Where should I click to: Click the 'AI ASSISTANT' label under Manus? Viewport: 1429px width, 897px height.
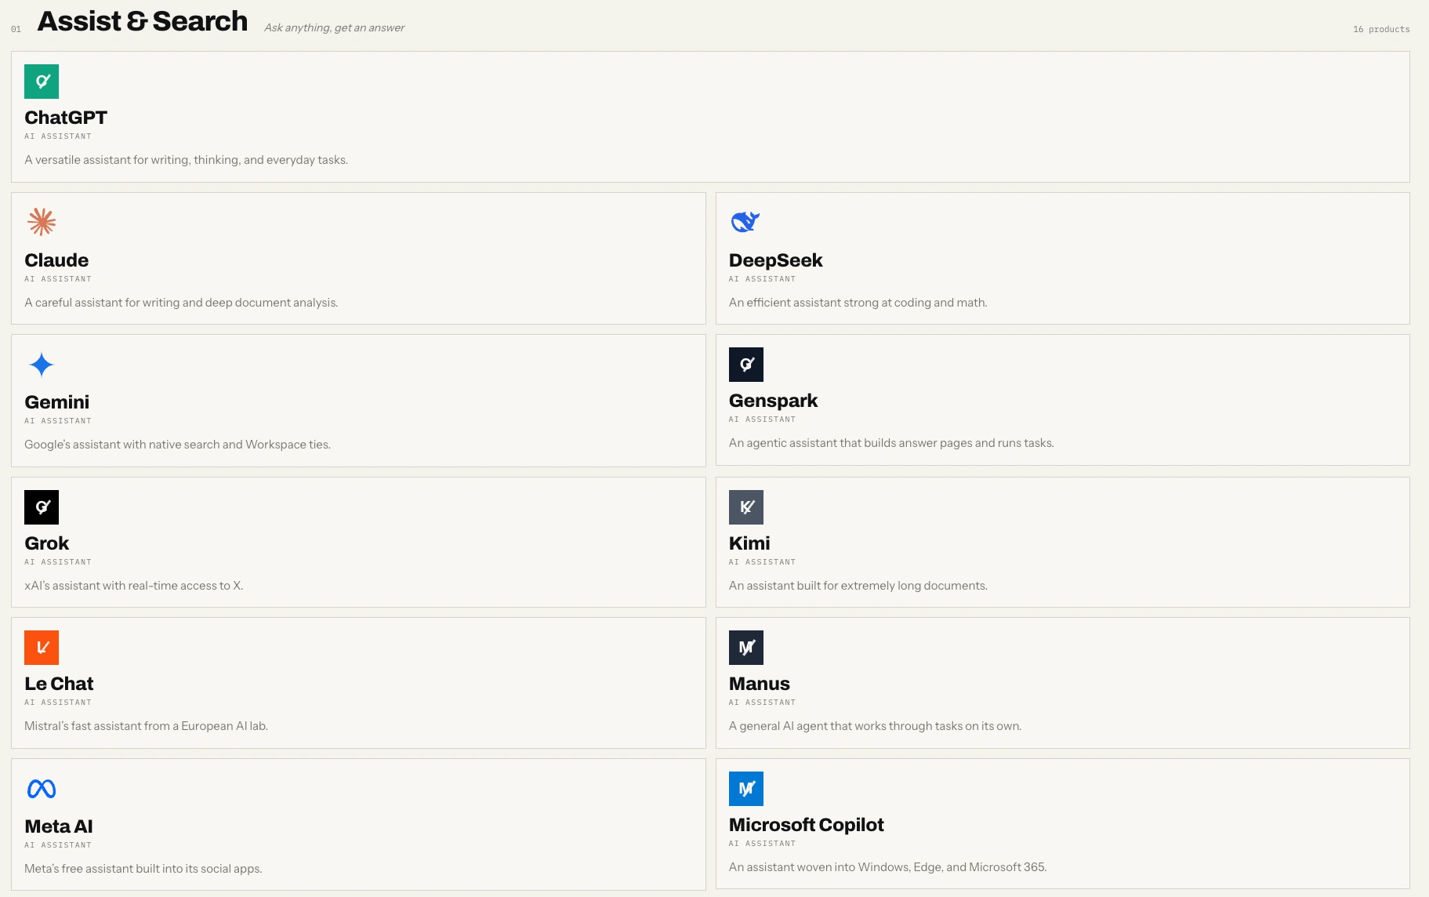[x=763, y=703]
